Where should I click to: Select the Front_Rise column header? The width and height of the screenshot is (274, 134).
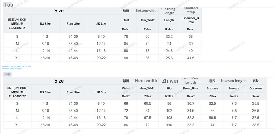pos(191,88)
